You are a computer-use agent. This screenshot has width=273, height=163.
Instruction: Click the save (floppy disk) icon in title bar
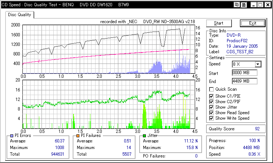[244, 5]
